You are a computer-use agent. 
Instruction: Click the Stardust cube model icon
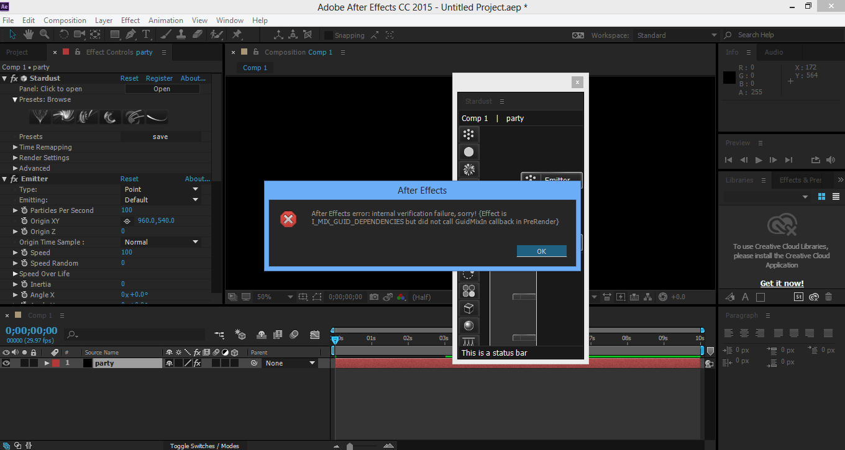click(468, 308)
